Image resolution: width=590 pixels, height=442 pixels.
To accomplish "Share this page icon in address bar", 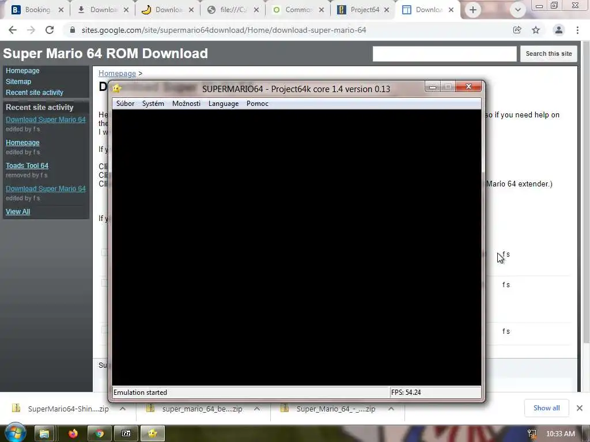I will coord(517,30).
